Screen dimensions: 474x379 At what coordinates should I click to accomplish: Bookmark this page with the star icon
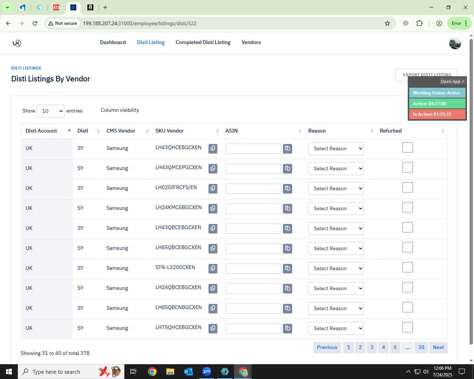point(387,23)
